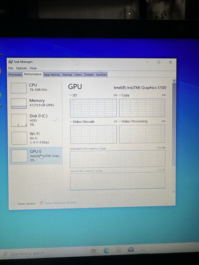Open the Video Processing engine dropdown
Image resolution: width=199 pixels, height=265 pixels.
tap(133, 121)
